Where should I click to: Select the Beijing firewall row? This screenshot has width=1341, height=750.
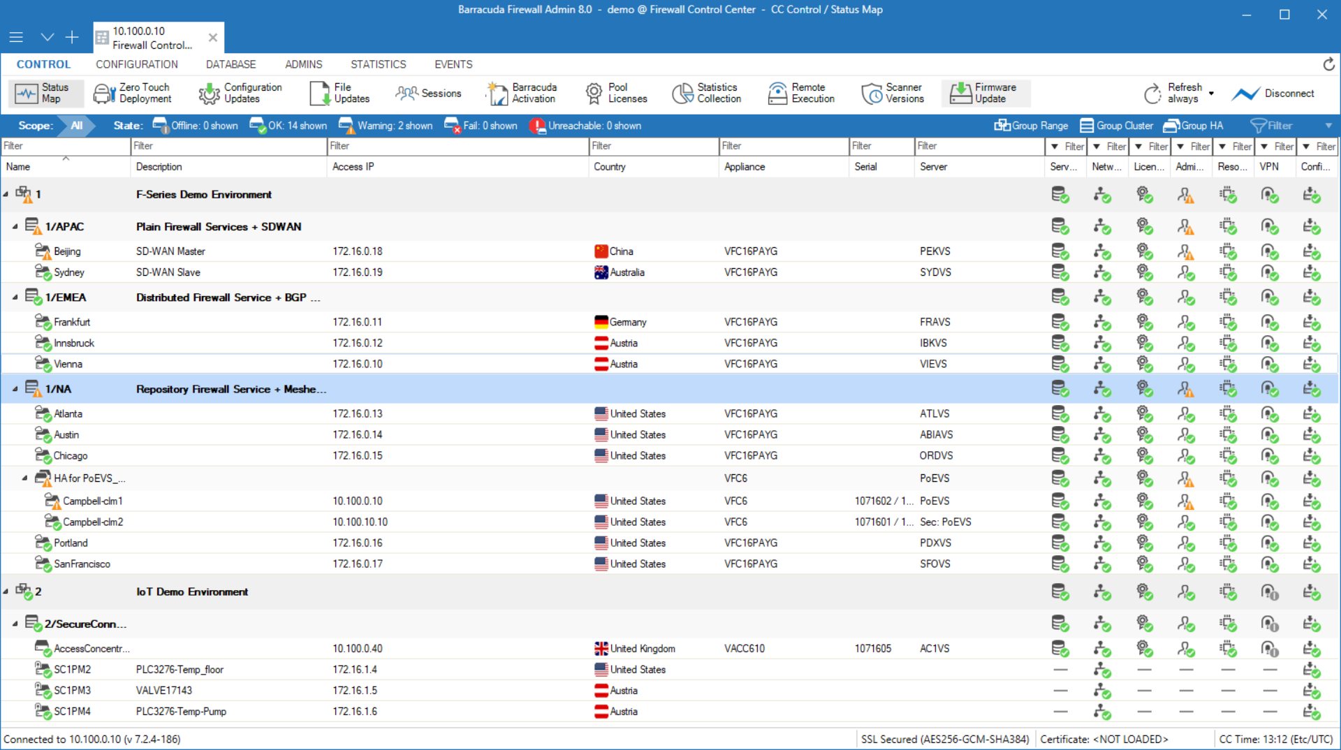click(670, 251)
